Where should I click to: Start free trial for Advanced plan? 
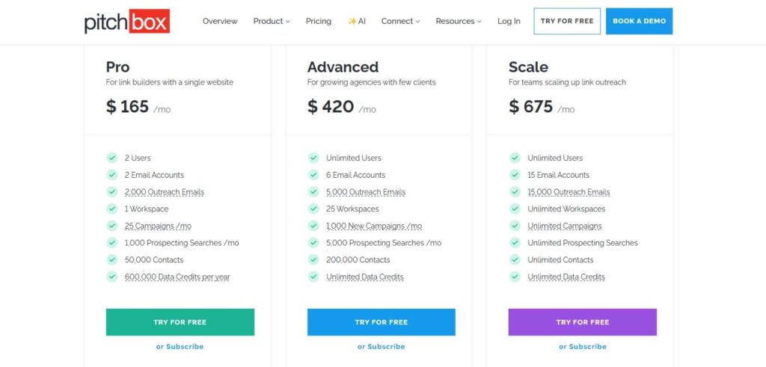pyautogui.click(x=381, y=322)
